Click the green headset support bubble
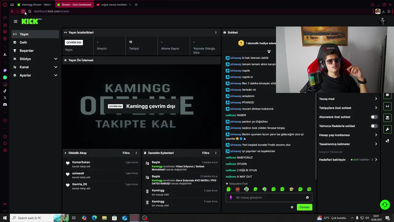This screenshot has width=394, height=222. [x=384, y=204]
